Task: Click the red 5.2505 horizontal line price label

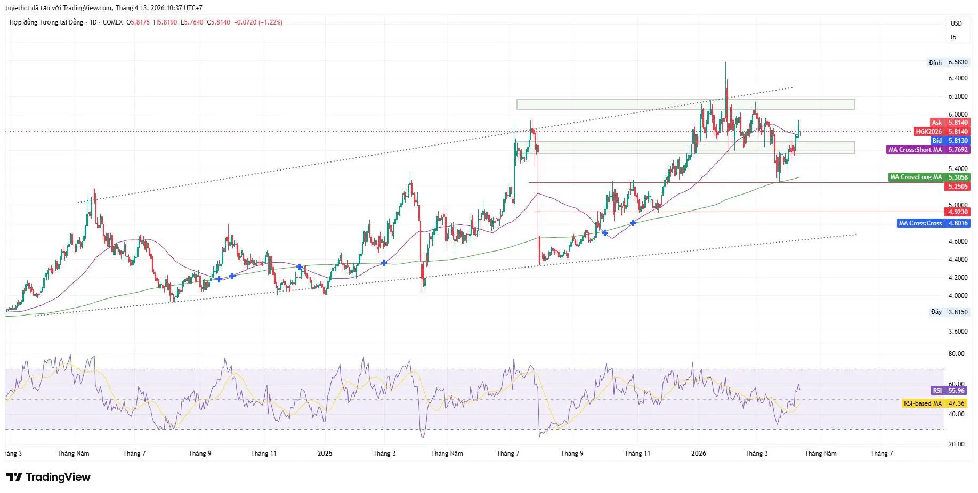Action: 958,187
